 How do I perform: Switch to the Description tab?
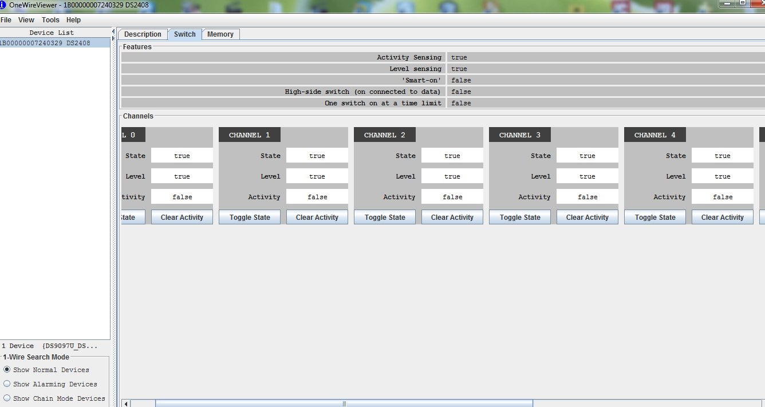point(143,34)
